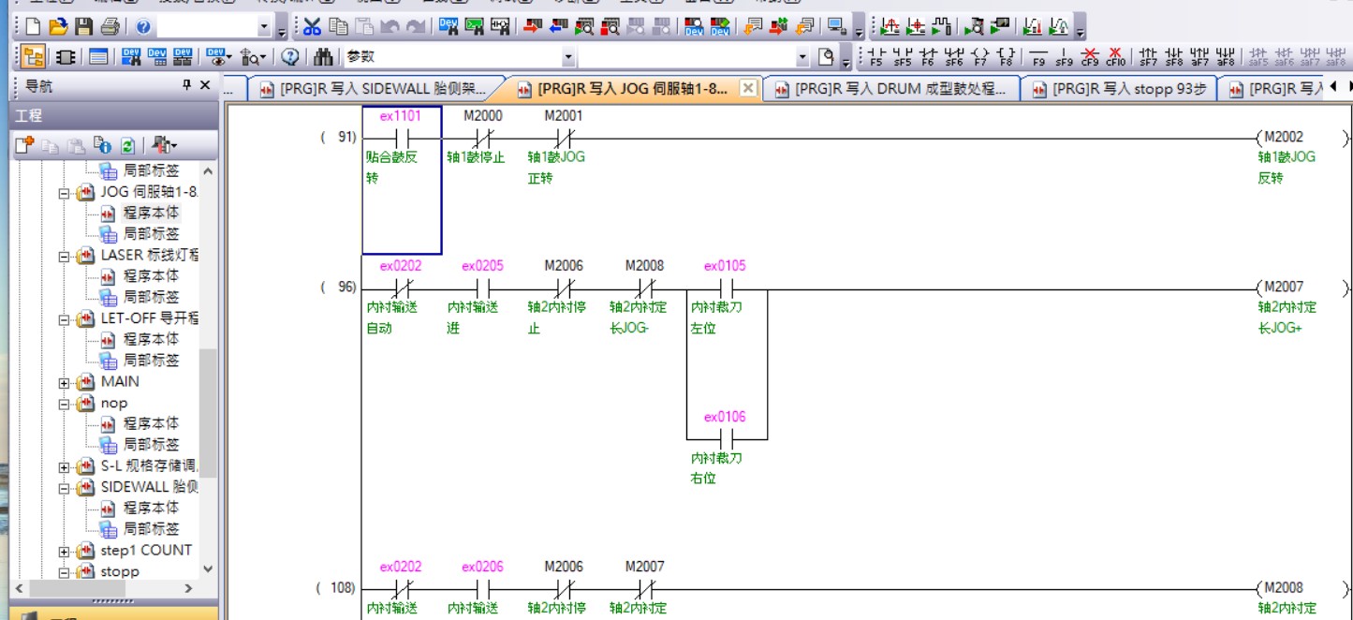The width and height of the screenshot is (1353, 620).
Task: Insert rising pulse contact sF7 icon
Action: tap(1148, 57)
